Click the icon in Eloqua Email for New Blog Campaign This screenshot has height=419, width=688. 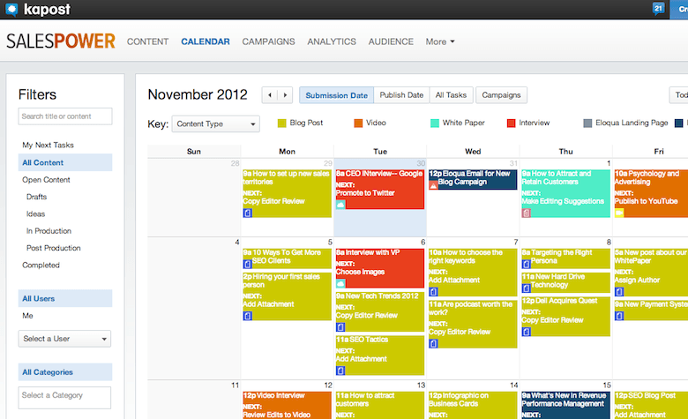coord(433,185)
